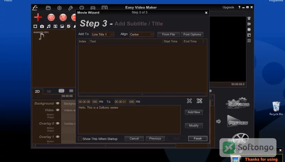Click the Text column header
The image size is (285, 162).
click(126, 41)
